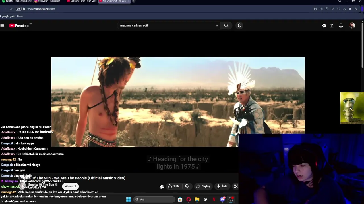Open tab search magnifier in title bar
This screenshot has width=364, height=204.
tap(340, 1)
